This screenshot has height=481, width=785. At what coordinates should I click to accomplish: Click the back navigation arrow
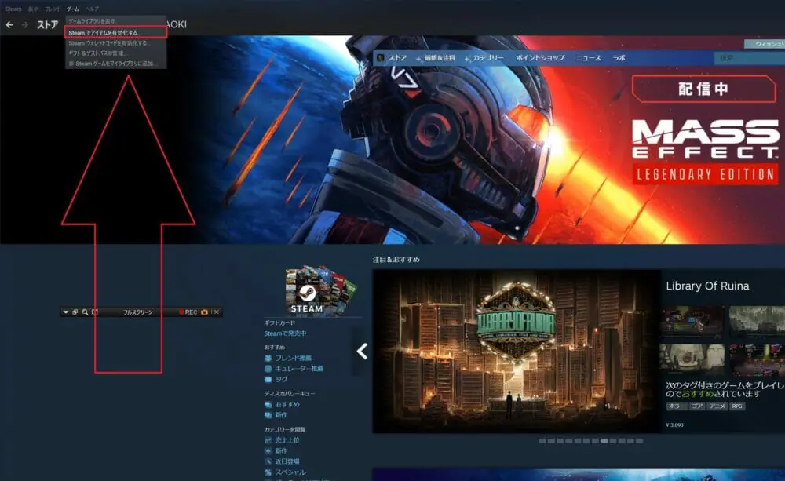point(9,25)
